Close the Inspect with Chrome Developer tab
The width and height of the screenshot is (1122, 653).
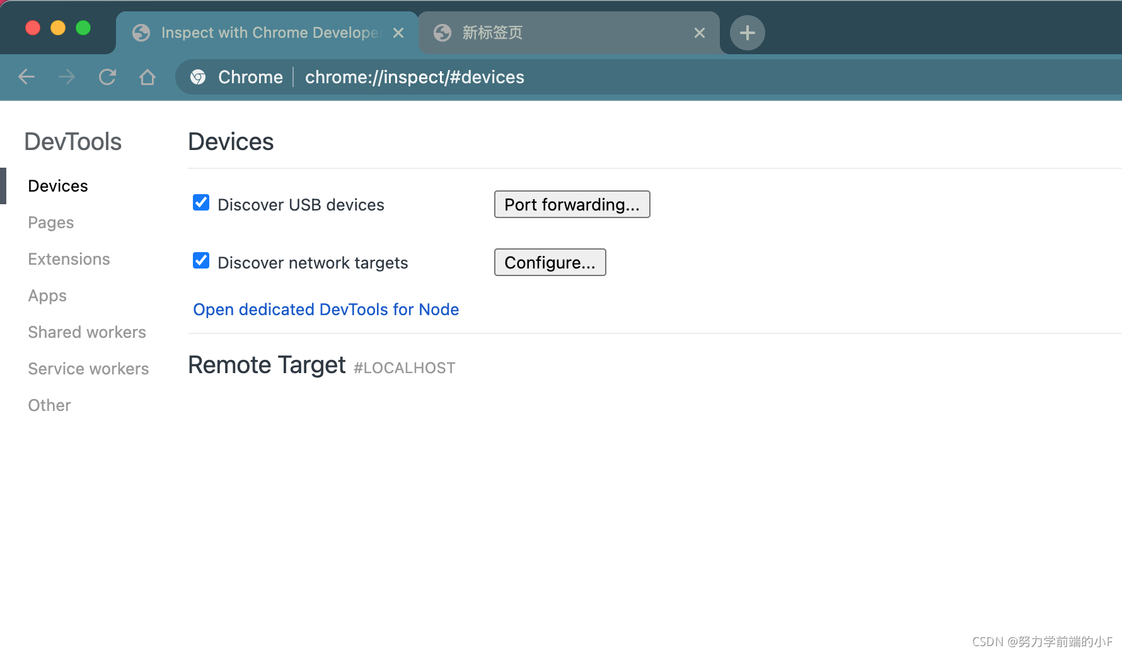tap(398, 33)
